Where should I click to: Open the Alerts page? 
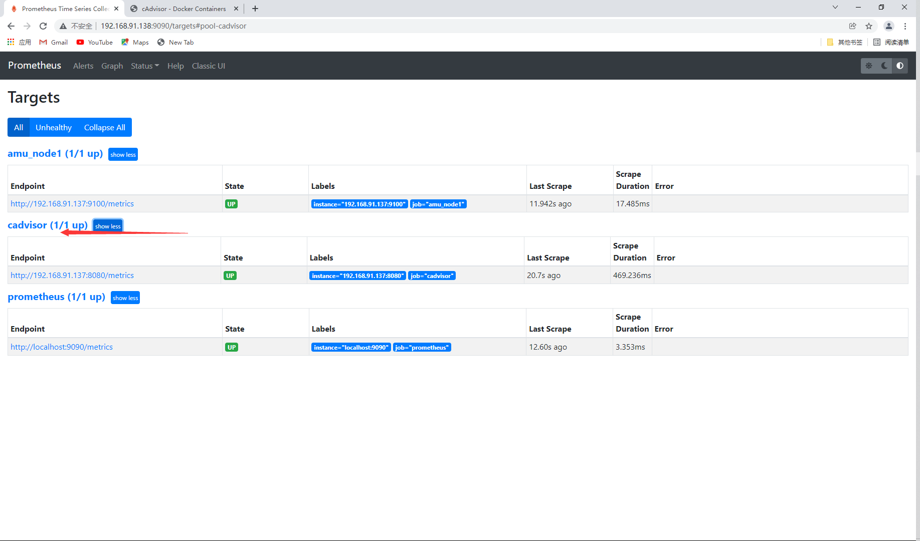(83, 66)
